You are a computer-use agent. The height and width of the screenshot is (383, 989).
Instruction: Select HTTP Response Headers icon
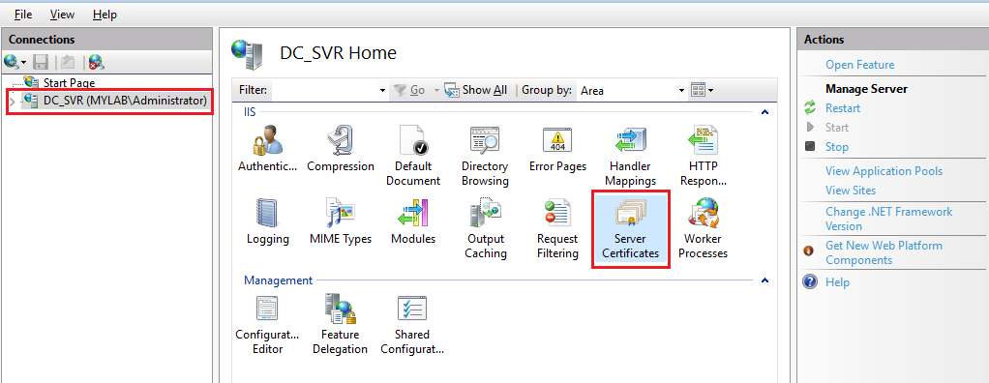click(x=704, y=140)
